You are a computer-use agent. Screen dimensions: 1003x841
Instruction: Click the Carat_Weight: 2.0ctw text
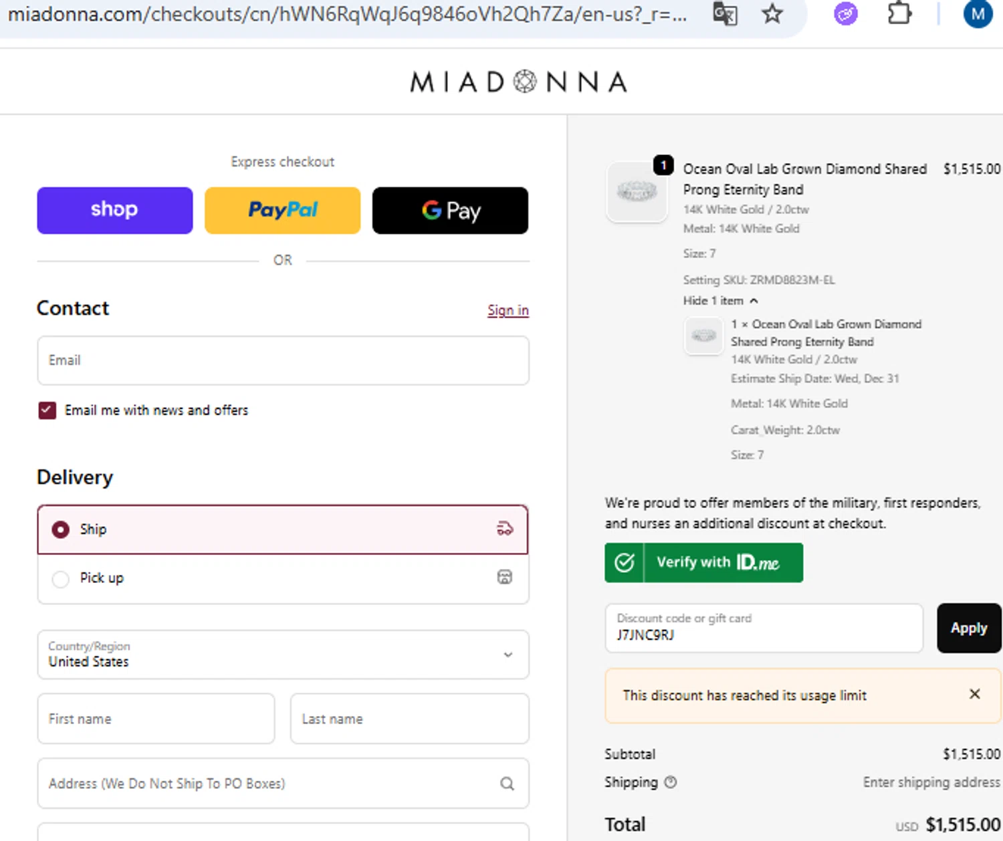coord(785,430)
